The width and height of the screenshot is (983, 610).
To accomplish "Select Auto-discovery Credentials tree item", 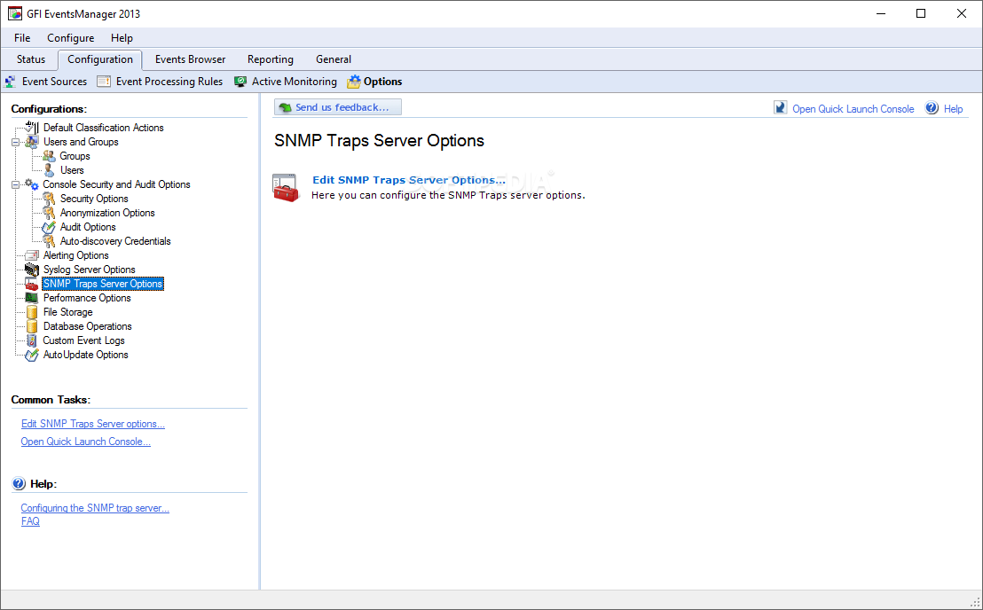I will [115, 241].
